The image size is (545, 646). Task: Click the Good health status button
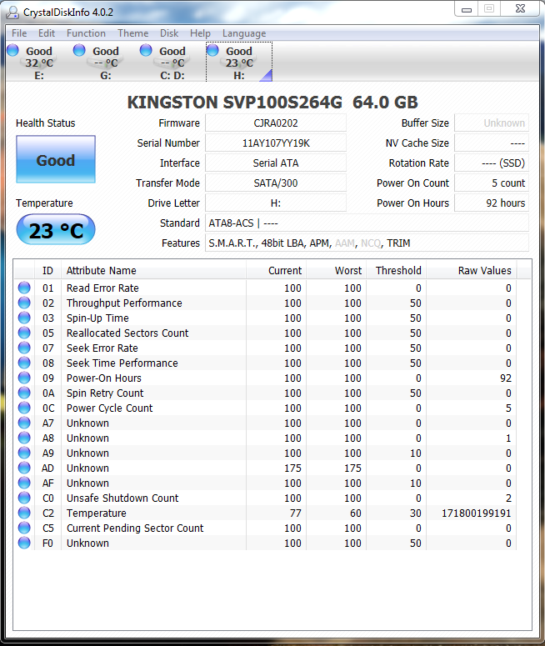point(56,159)
